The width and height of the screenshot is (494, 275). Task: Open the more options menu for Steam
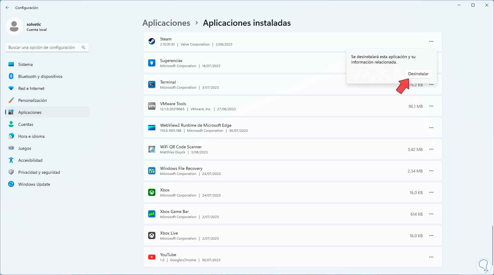pos(431,41)
